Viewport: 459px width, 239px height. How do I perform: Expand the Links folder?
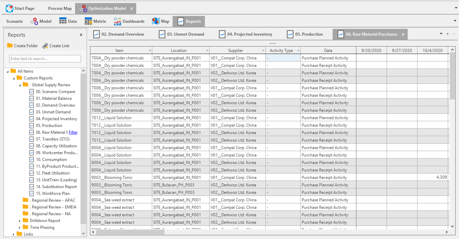click(x=14, y=234)
